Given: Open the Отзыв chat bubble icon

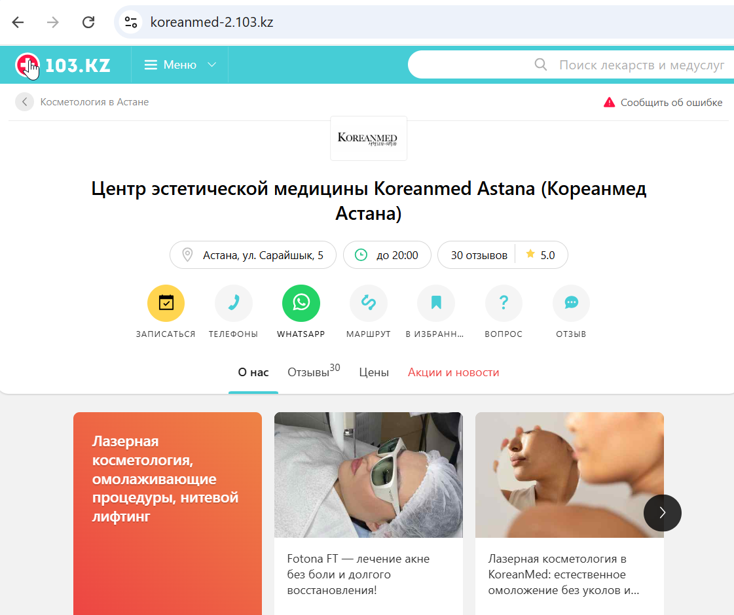Looking at the screenshot, I should (571, 303).
